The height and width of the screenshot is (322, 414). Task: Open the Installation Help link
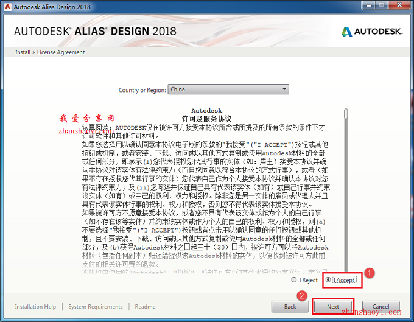35,306
